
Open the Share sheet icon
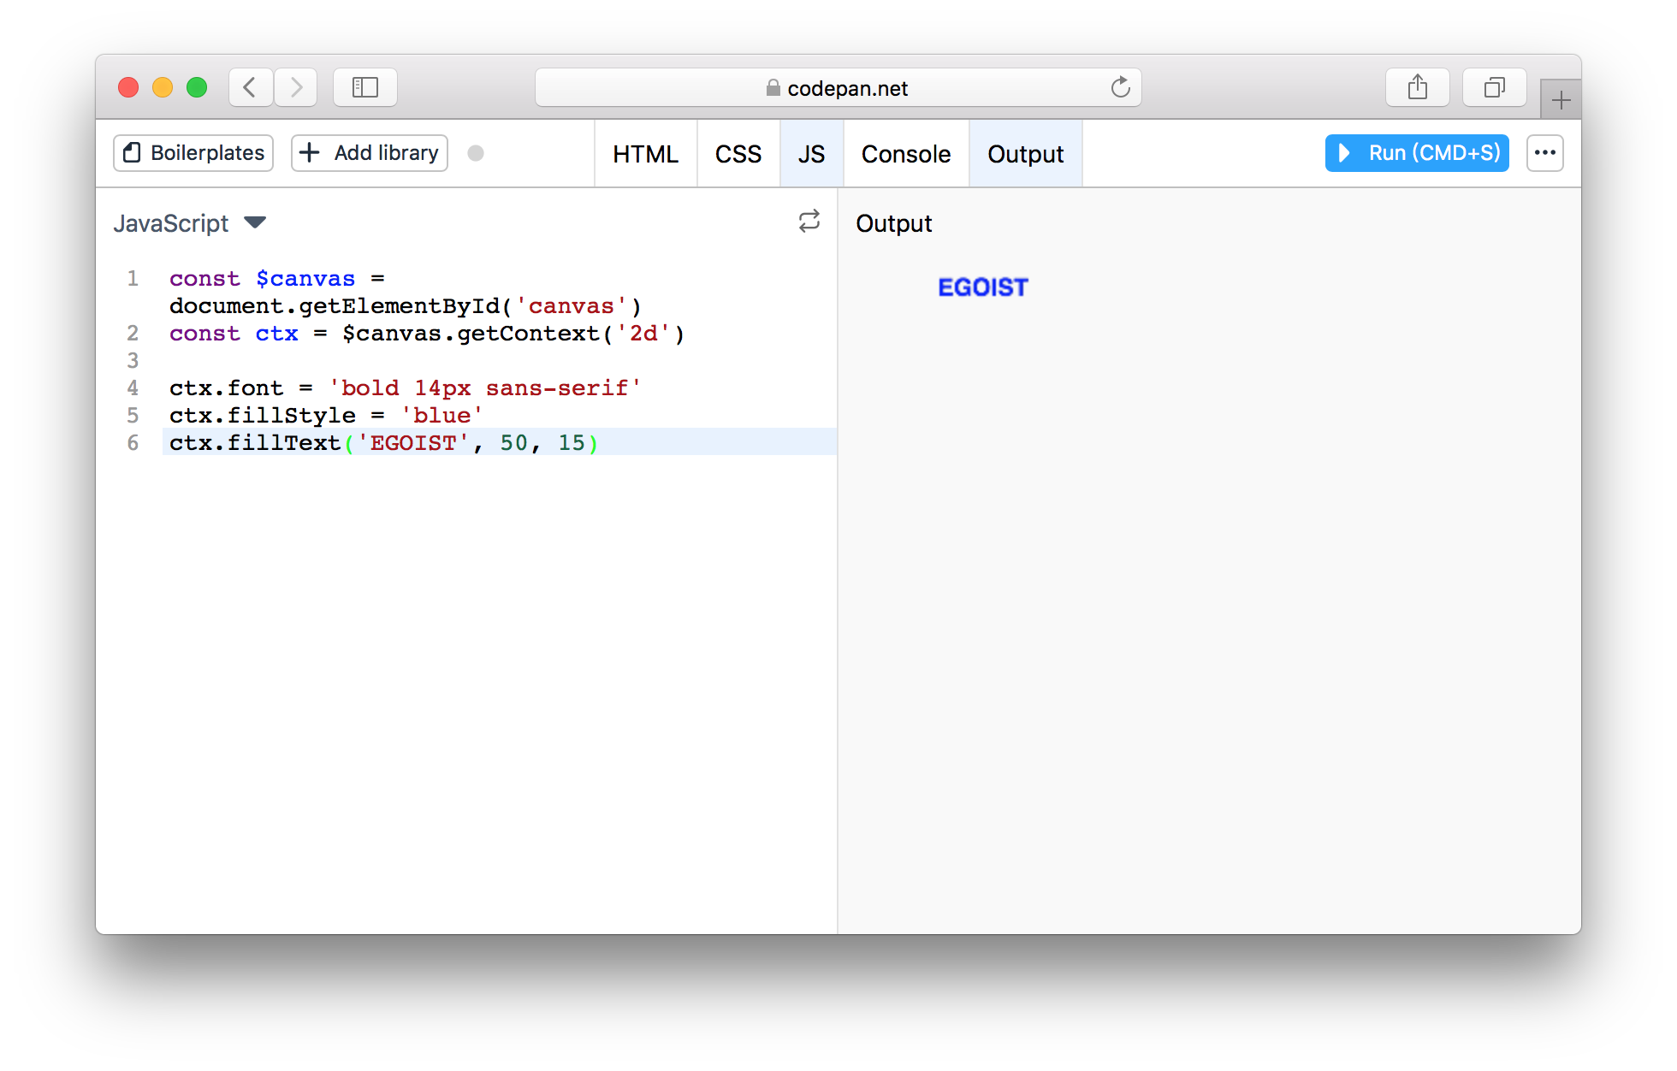point(1417,87)
